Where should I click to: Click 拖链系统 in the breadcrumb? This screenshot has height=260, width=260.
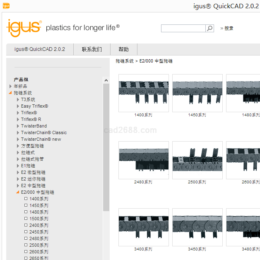pyautogui.click(x=124, y=61)
